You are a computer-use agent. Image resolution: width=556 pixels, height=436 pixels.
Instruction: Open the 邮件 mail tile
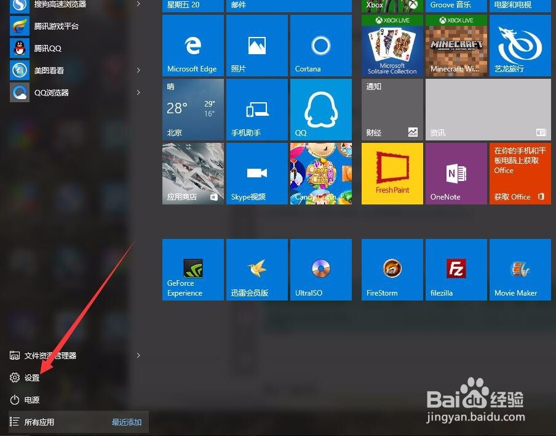pos(289,6)
